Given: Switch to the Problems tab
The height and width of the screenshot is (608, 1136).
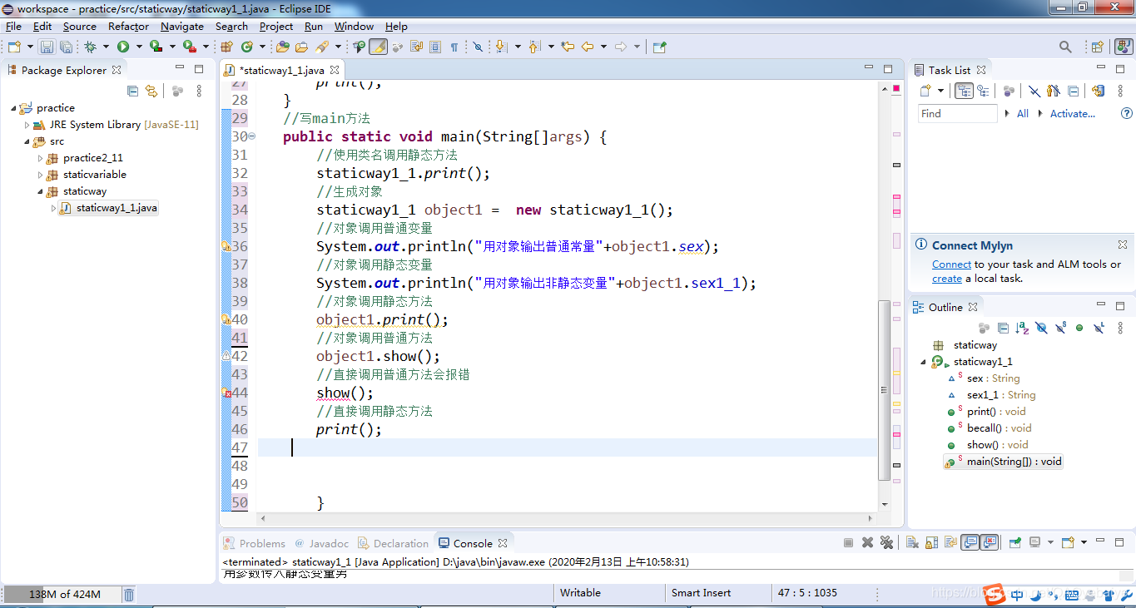Looking at the screenshot, I should (x=255, y=543).
